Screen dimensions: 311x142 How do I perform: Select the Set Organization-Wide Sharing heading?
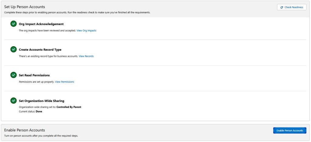[41, 101]
